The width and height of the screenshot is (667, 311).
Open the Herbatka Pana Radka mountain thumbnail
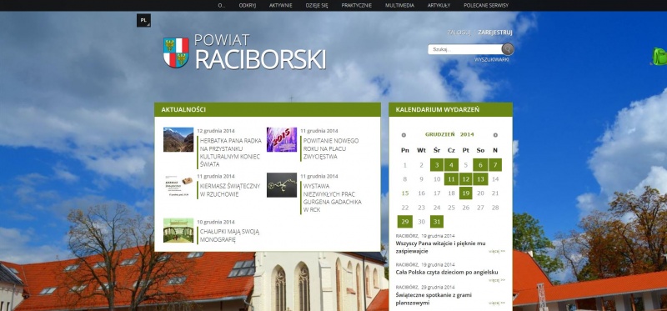(x=178, y=139)
